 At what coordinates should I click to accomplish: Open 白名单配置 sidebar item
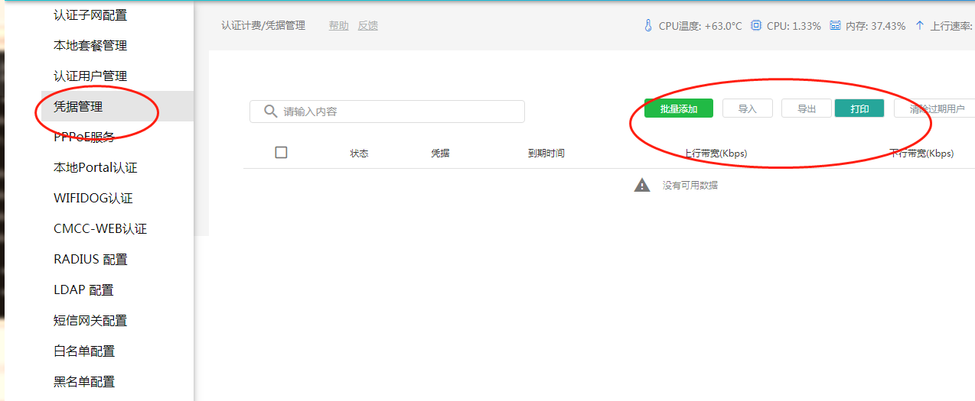(84, 351)
